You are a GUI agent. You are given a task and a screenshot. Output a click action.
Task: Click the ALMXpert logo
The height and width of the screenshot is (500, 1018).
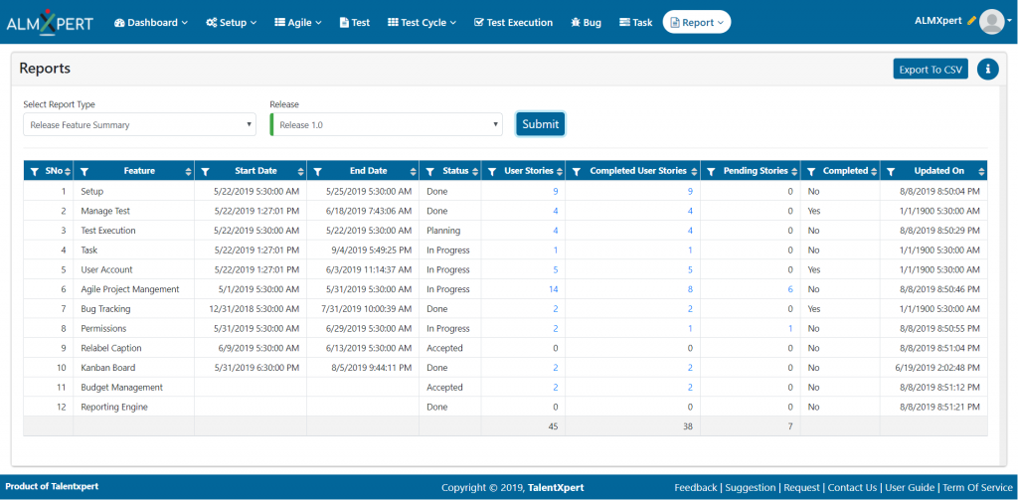point(50,22)
